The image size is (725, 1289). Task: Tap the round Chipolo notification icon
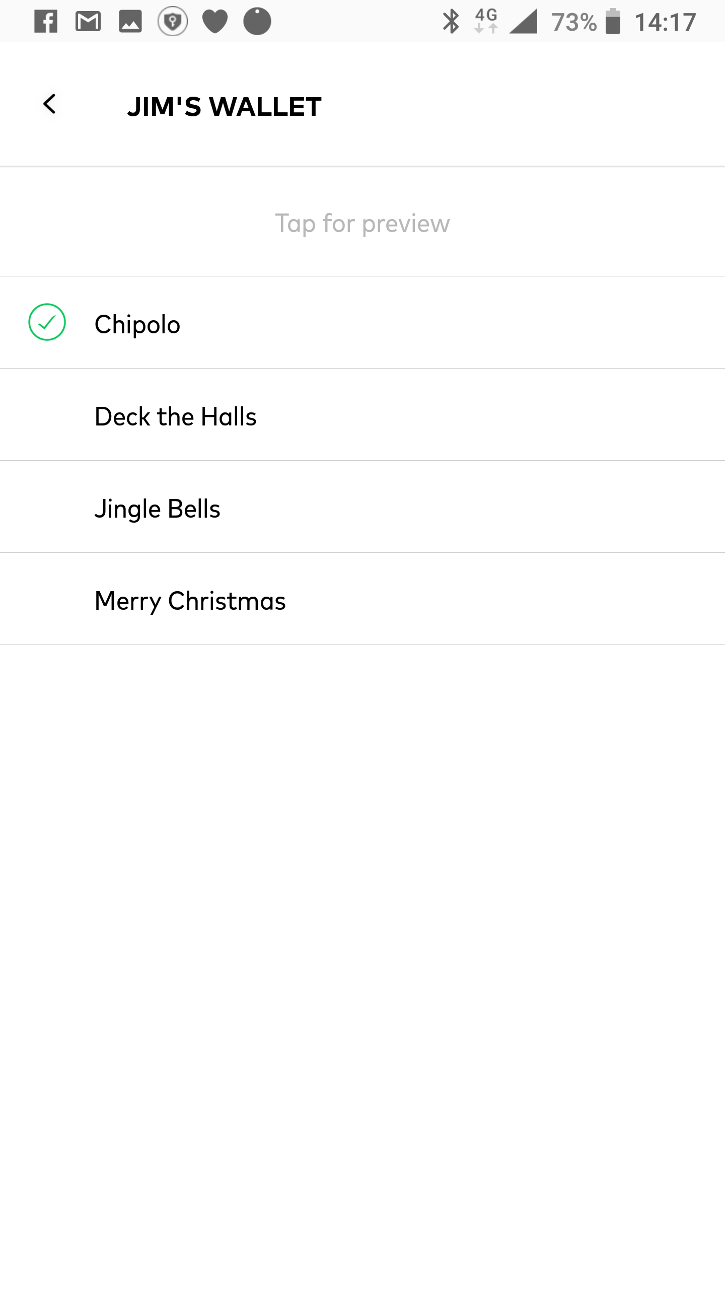257,22
